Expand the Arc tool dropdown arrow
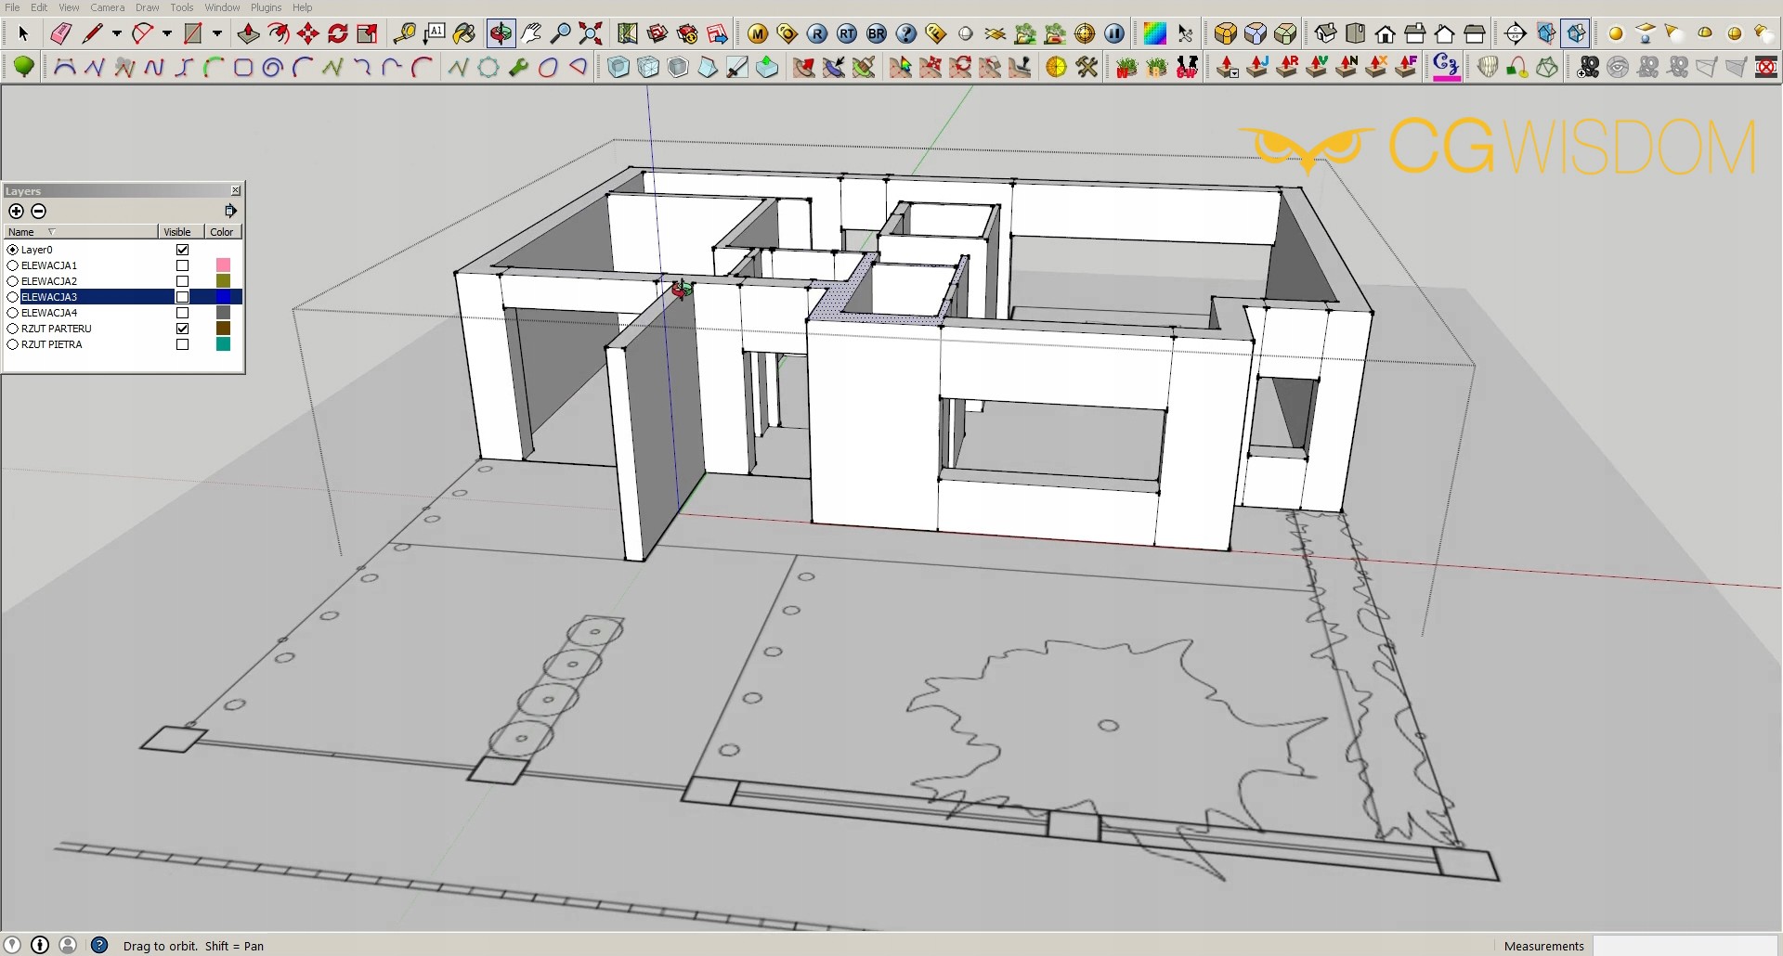This screenshot has width=1783, height=956. pyautogui.click(x=167, y=34)
